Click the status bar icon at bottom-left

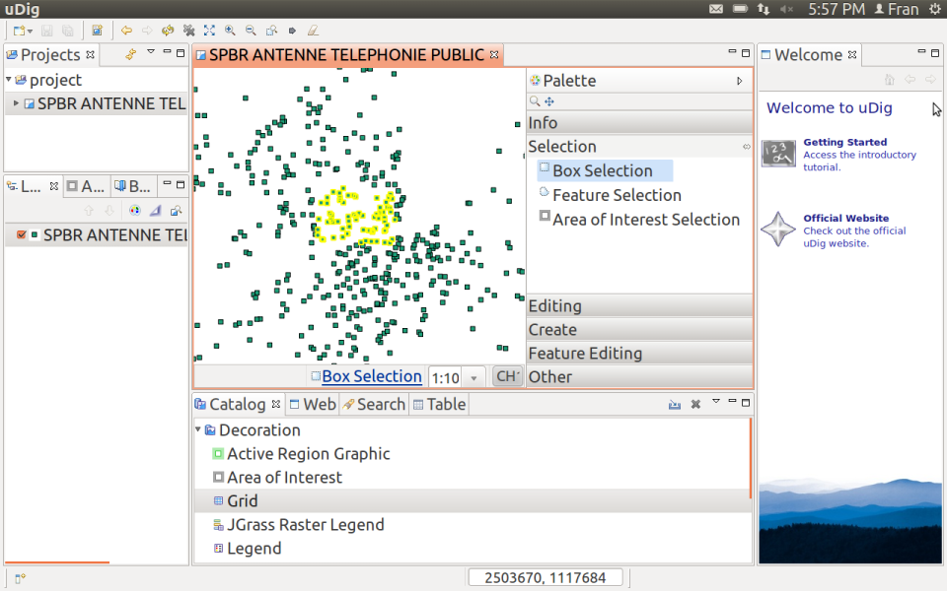point(20,578)
